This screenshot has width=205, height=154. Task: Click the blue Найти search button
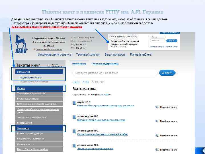(167, 73)
